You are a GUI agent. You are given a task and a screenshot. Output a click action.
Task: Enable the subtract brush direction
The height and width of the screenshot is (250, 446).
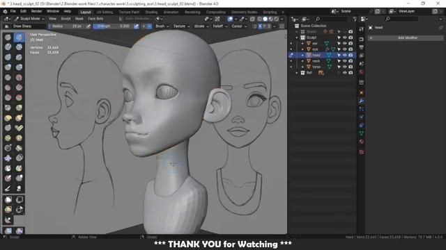pyautogui.click(x=149, y=26)
